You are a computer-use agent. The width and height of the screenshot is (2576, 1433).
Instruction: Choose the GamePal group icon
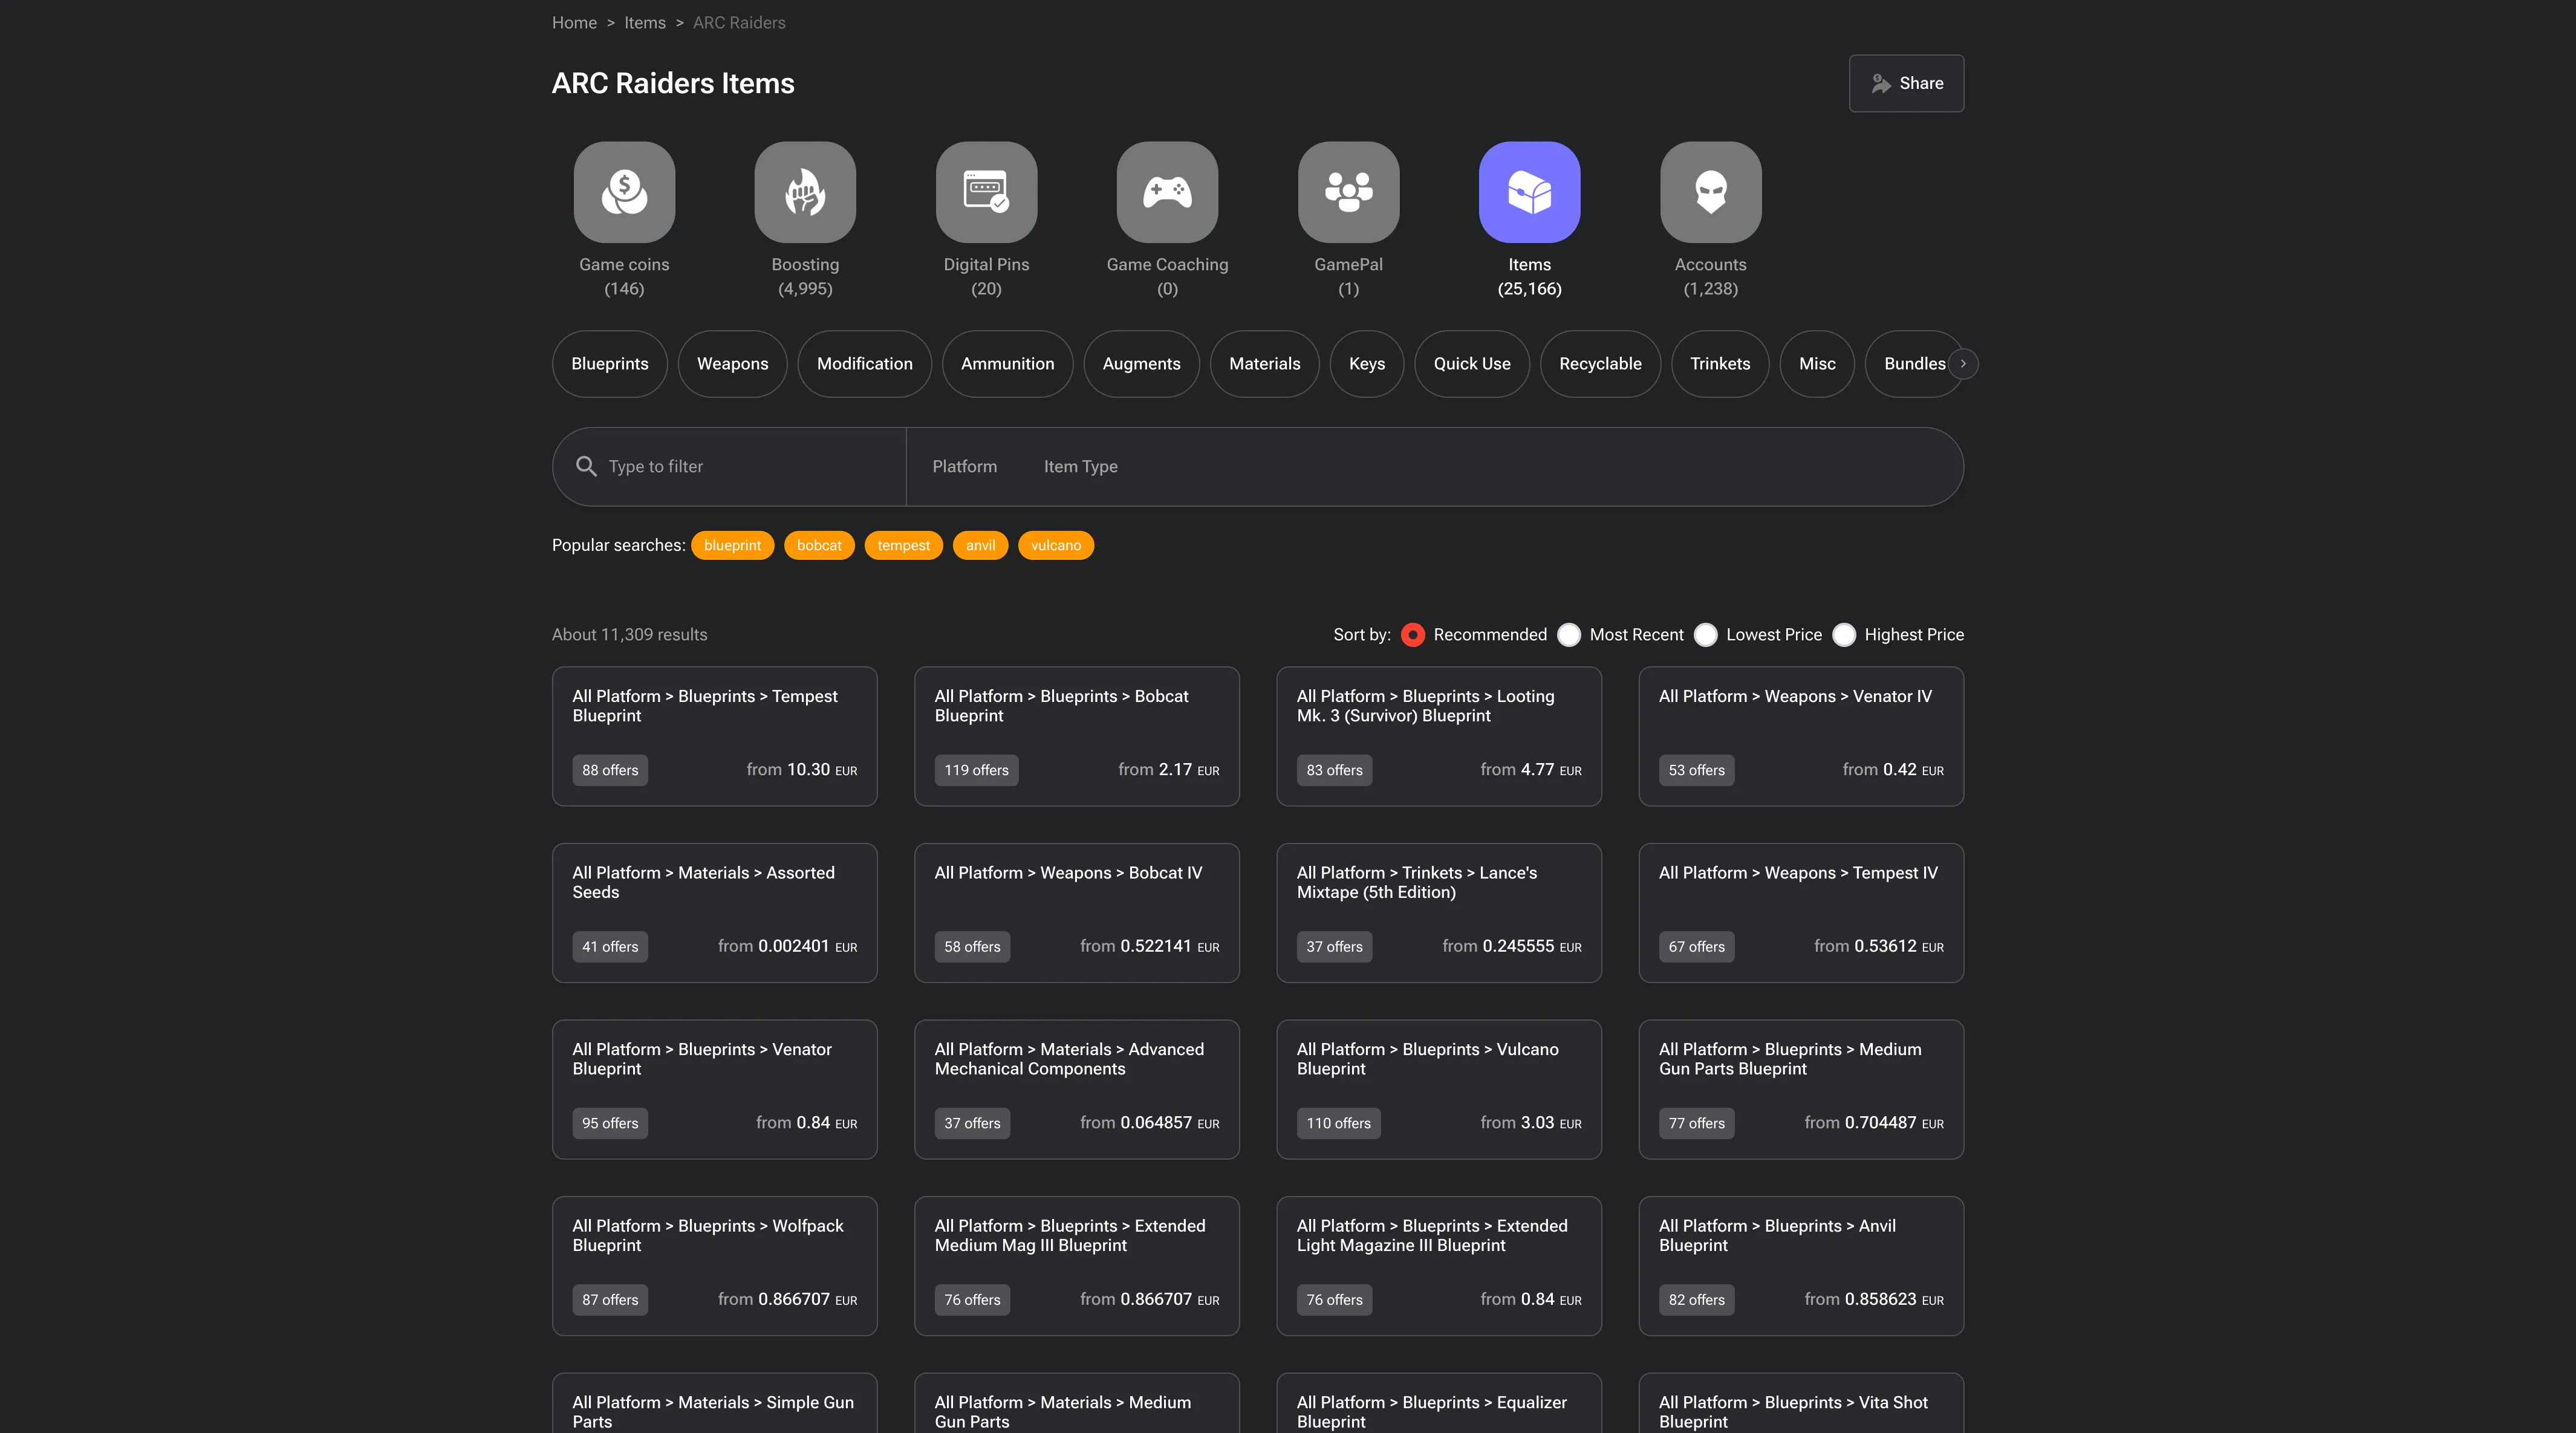pyautogui.click(x=1348, y=192)
